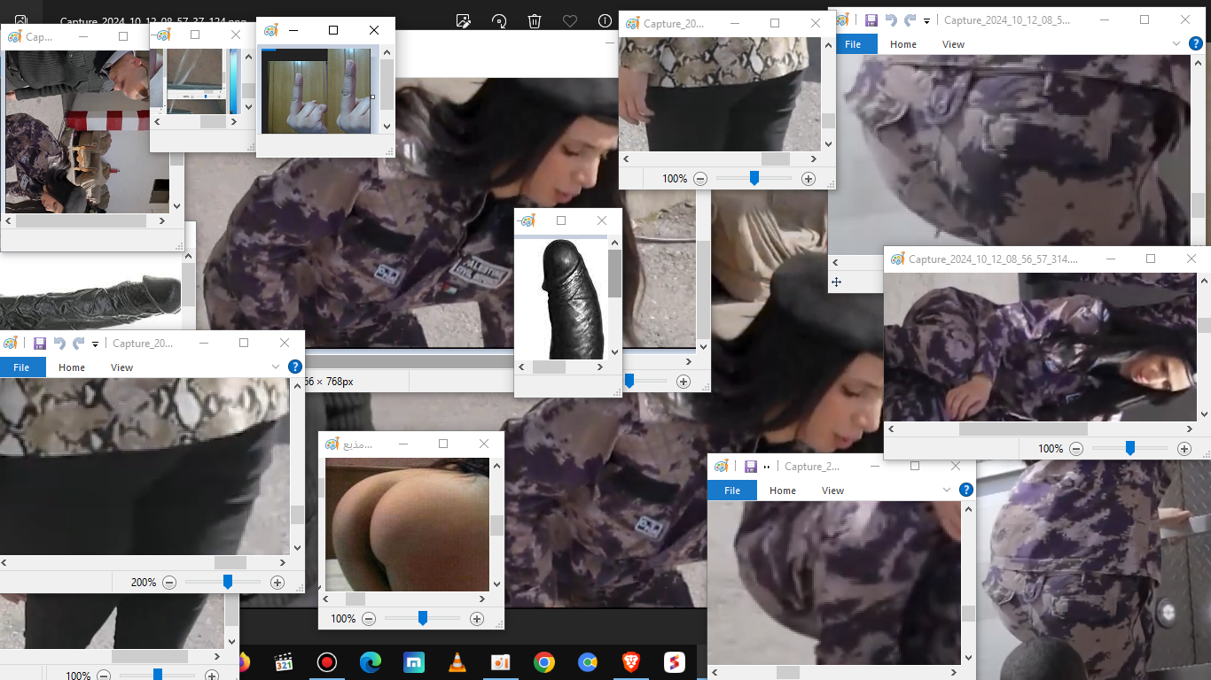Open the edit image icon in Photos toolbar
Image resolution: width=1211 pixels, height=680 pixels.
[463, 20]
